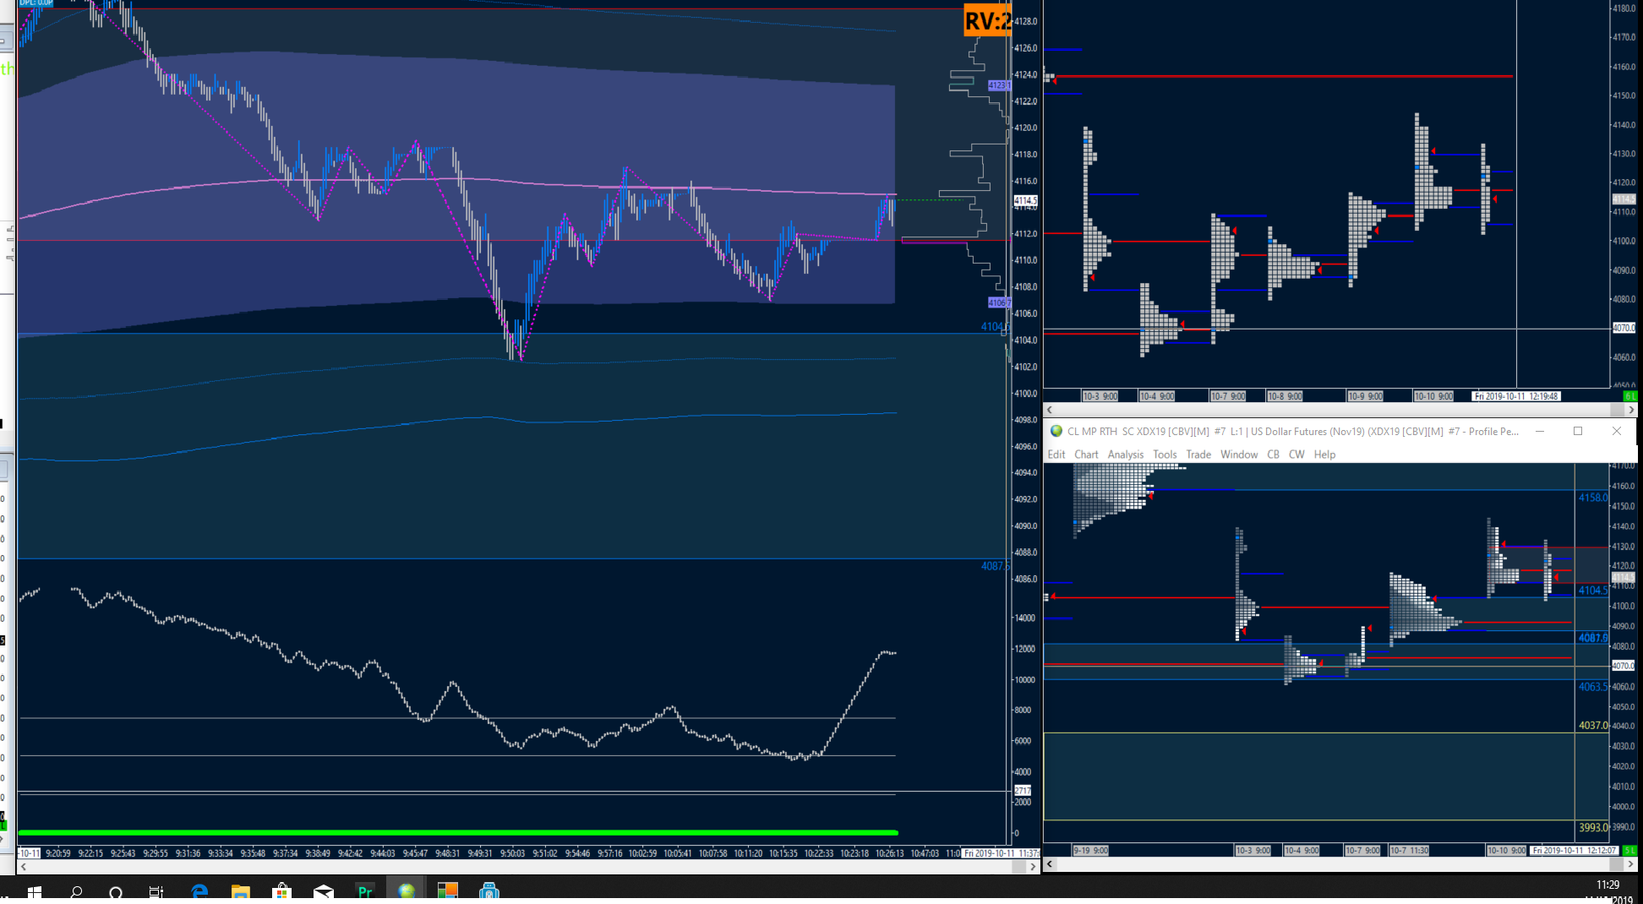Minimize the US Dollar Futures profile window

point(1540,431)
